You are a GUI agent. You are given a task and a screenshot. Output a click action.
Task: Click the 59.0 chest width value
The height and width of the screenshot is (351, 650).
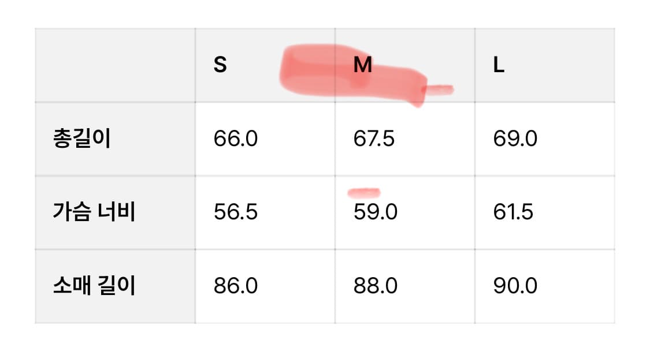click(375, 212)
